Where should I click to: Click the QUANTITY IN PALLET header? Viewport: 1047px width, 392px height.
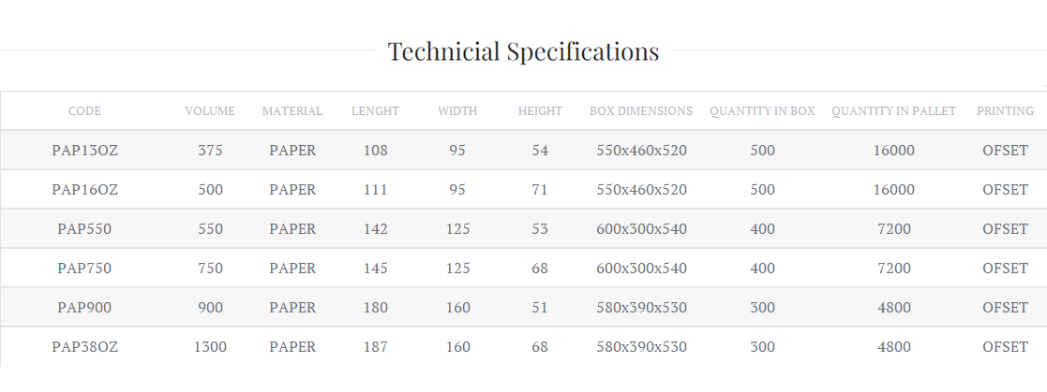(893, 111)
